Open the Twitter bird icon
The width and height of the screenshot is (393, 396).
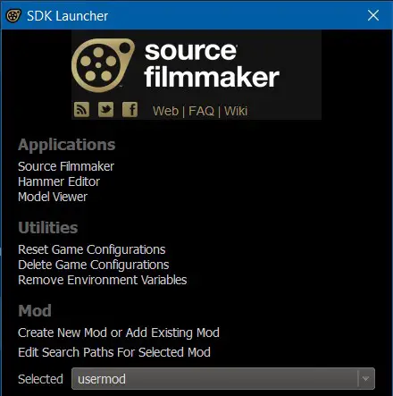tap(105, 109)
